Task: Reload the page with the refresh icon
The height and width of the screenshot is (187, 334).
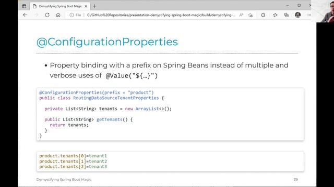Action: pos(47,15)
